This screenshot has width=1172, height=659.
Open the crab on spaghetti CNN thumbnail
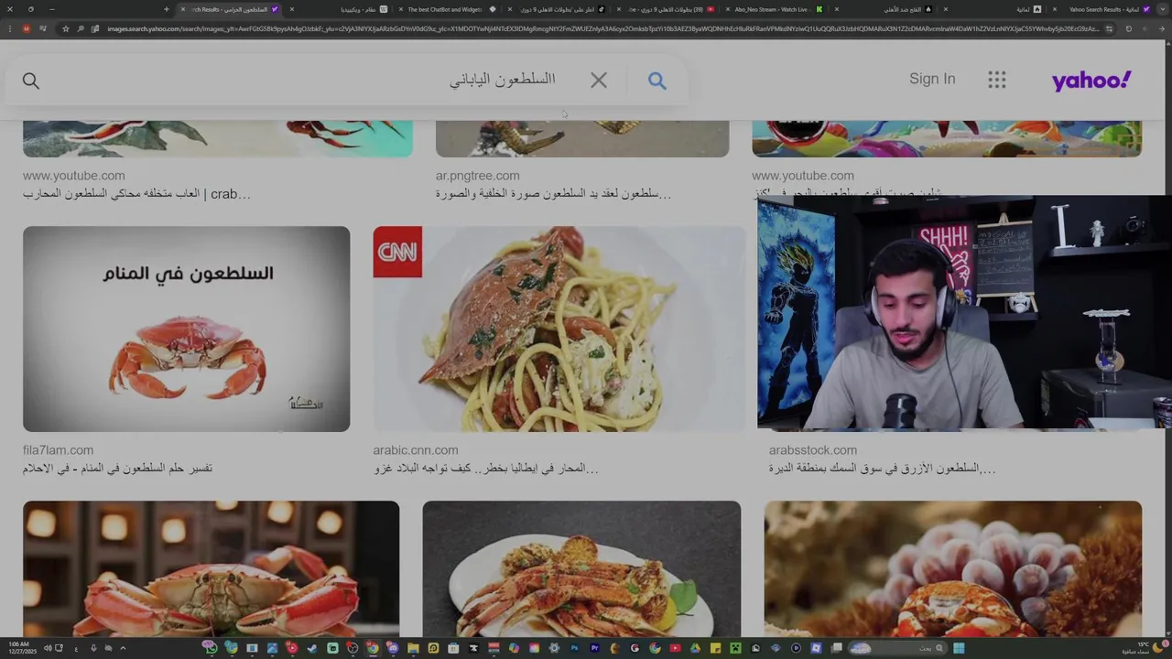(x=559, y=329)
